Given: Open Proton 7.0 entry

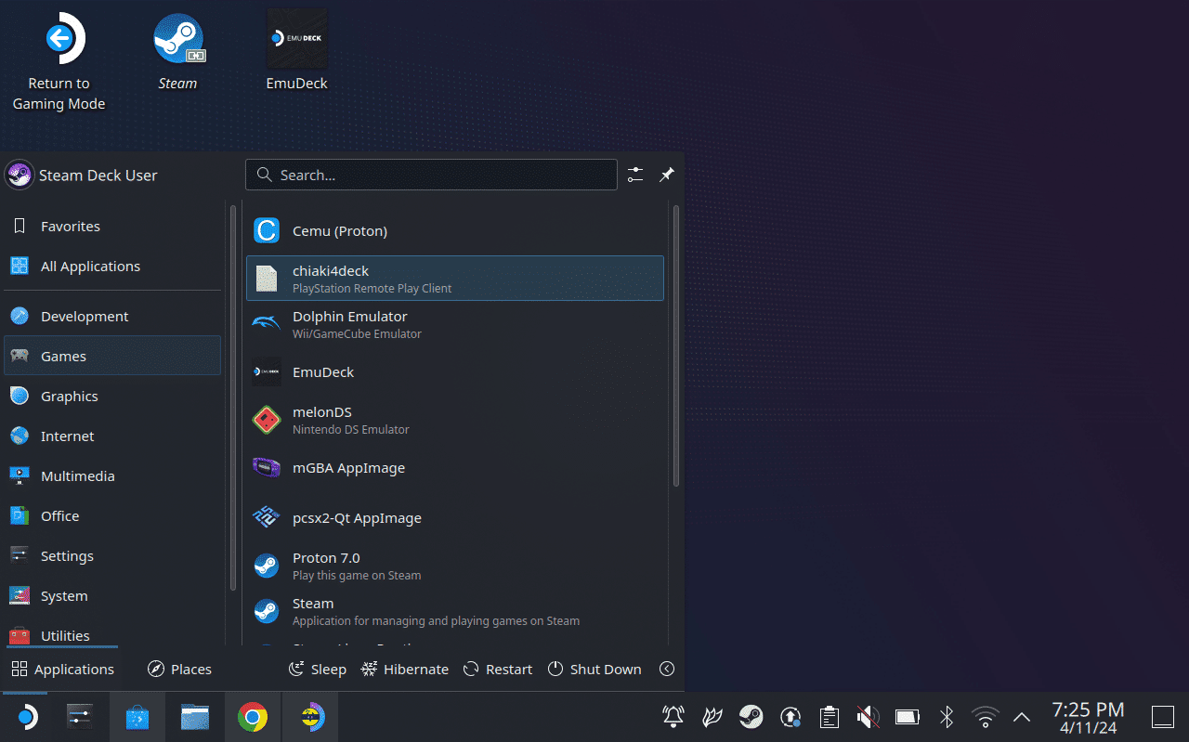Looking at the screenshot, I should 455,566.
